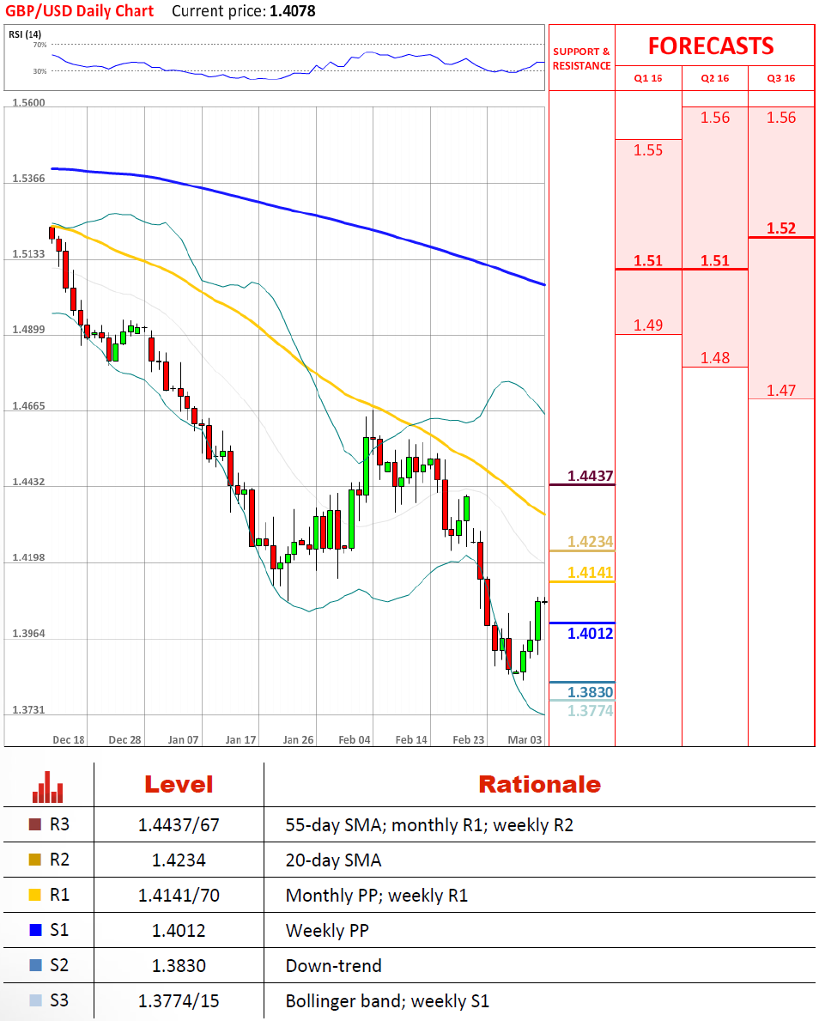Click the 1.4234 resistance level label
819x1021 pixels.
pyautogui.click(x=590, y=542)
